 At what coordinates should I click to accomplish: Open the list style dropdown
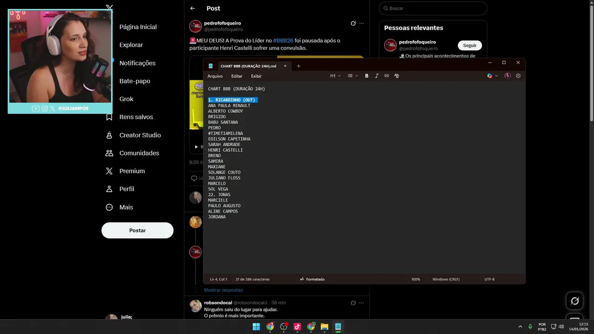pos(353,76)
